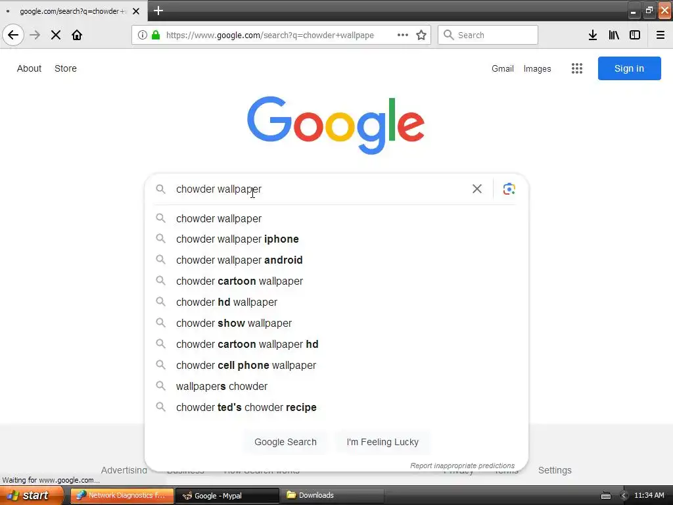Close the google.com search tab
The width and height of the screenshot is (673, 505).
136,11
